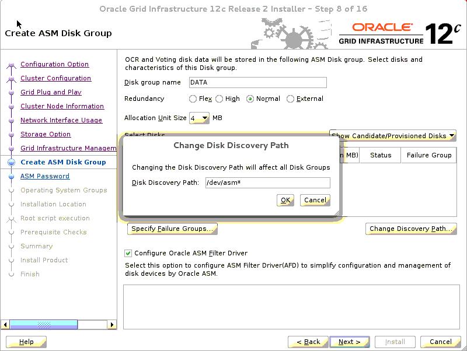The width and height of the screenshot is (467, 351).
Task: Click the Help button
Action: 26,342
